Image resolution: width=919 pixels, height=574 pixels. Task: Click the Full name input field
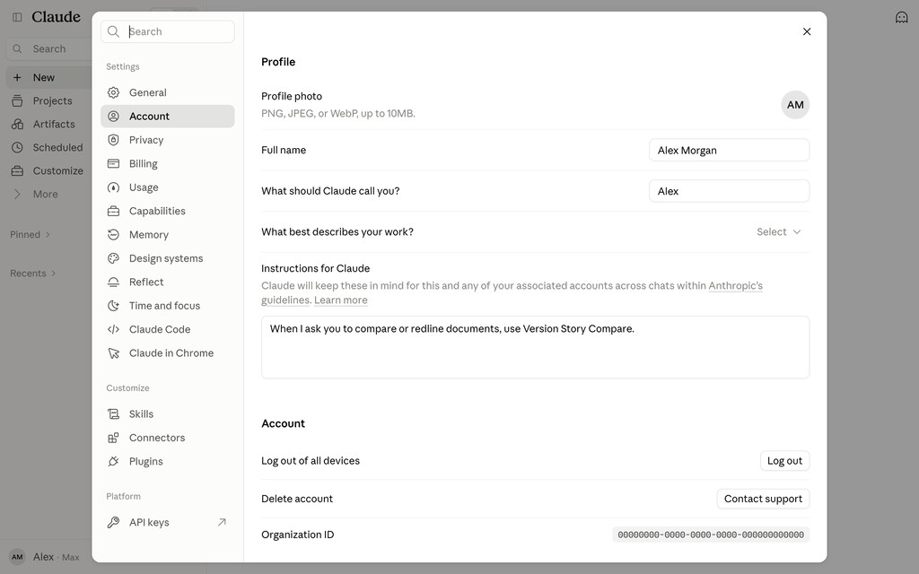click(729, 150)
